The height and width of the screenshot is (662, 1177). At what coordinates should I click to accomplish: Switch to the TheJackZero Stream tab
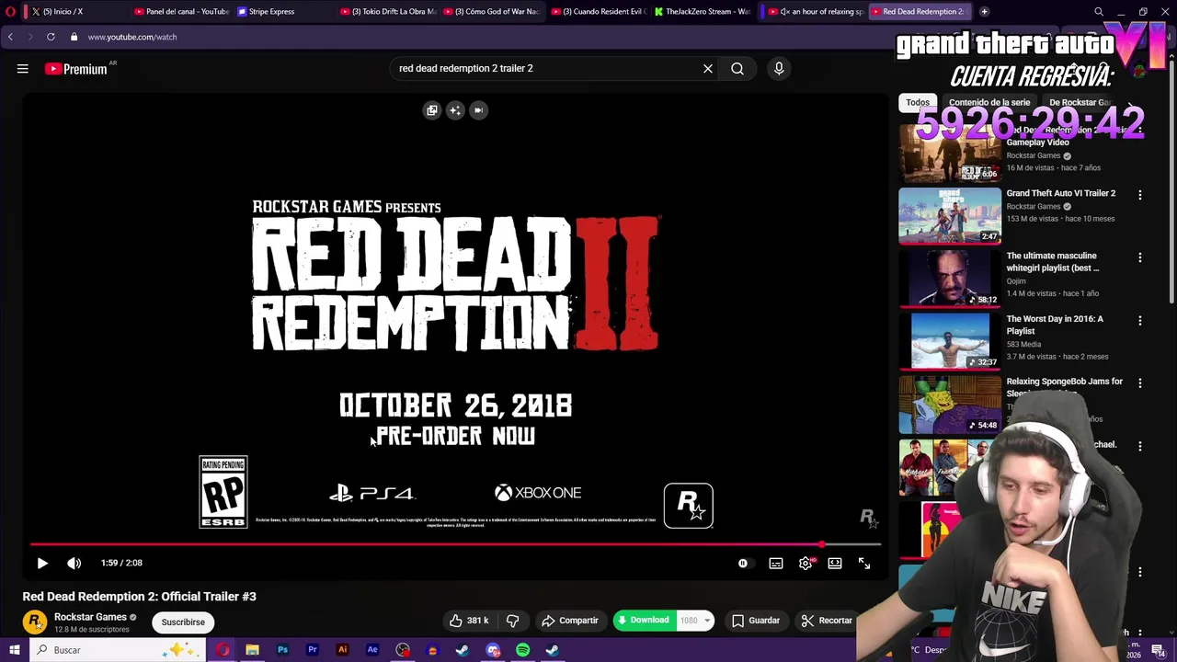coord(703,12)
